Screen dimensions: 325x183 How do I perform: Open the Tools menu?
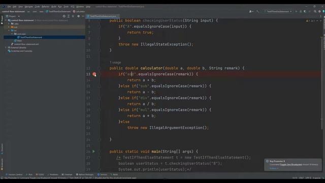tap(66, 7)
